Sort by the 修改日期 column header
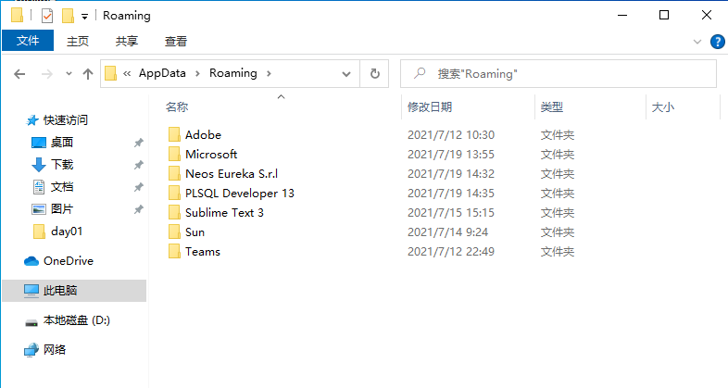The width and height of the screenshot is (728, 388). point(430,107)
